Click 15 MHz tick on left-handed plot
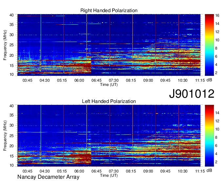The height and width of the screenshot is (181, 223). [x=12, y=156]
